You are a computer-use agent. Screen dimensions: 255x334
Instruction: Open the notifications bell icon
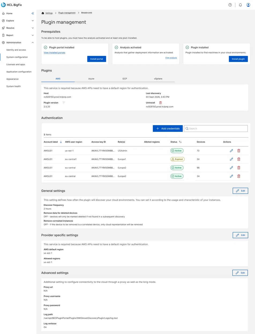tap(240, 5)
